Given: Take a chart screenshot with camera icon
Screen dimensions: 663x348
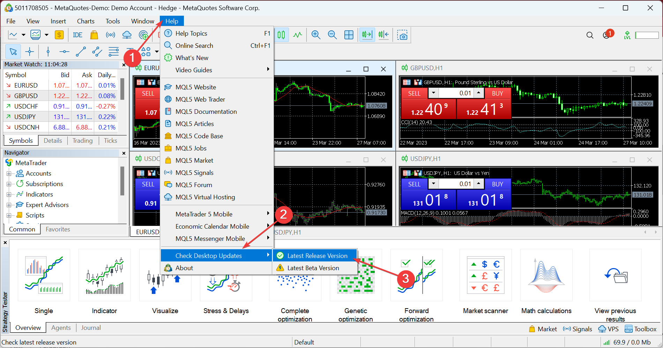Looking at the screenshot, I should (402, 35).
